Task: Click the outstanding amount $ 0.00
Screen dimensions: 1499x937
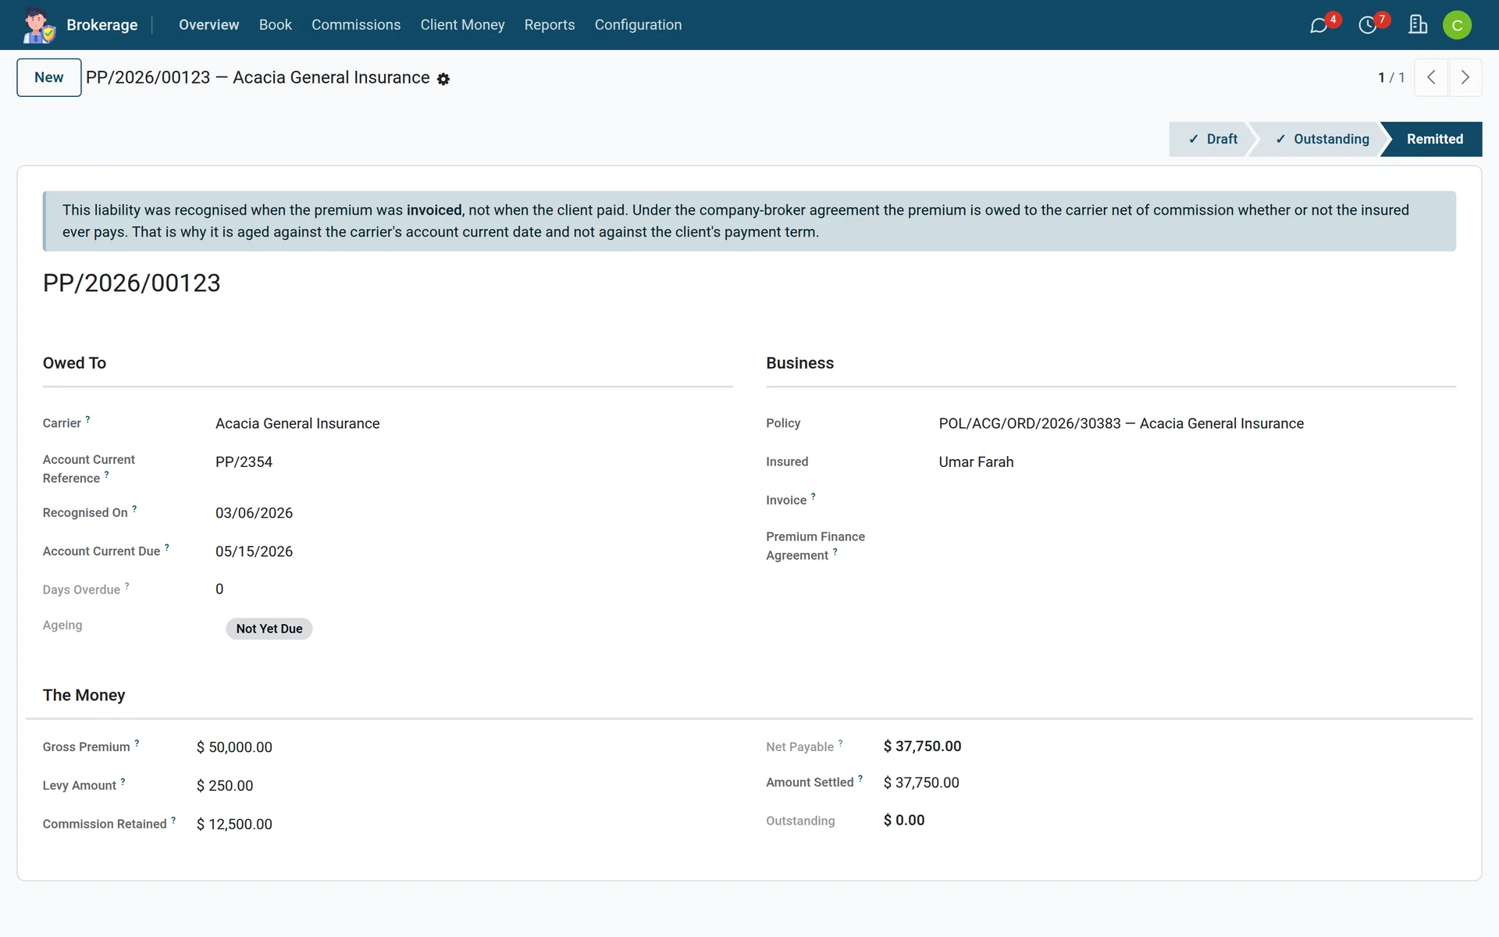Action: (904, 820)
